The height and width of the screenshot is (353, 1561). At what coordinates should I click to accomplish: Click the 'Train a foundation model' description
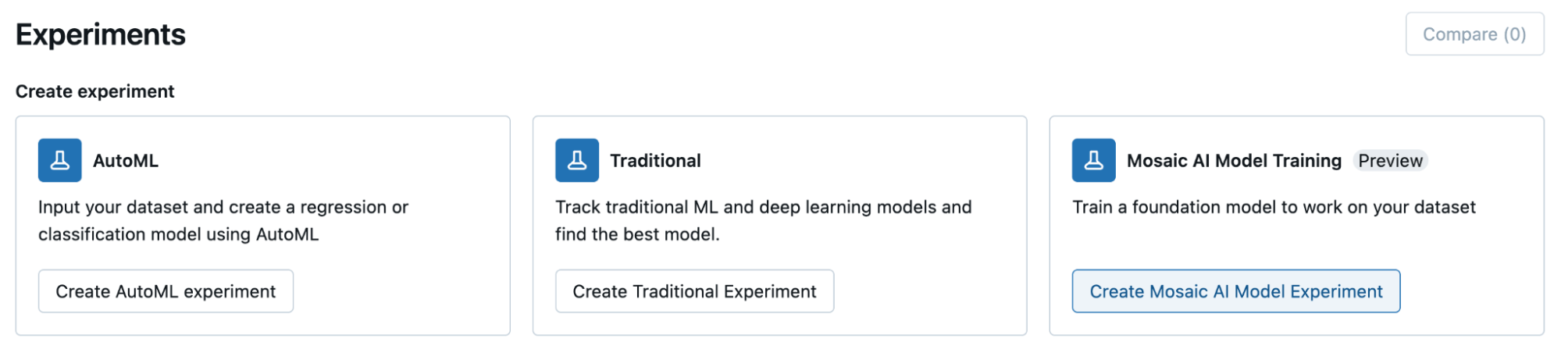coord(1274,207)
